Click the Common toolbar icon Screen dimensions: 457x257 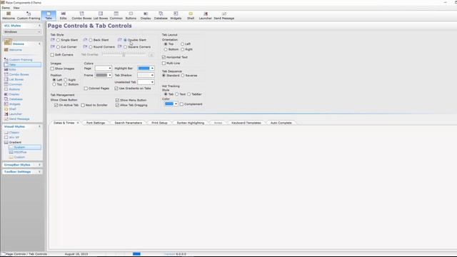(x=116, y=16)
